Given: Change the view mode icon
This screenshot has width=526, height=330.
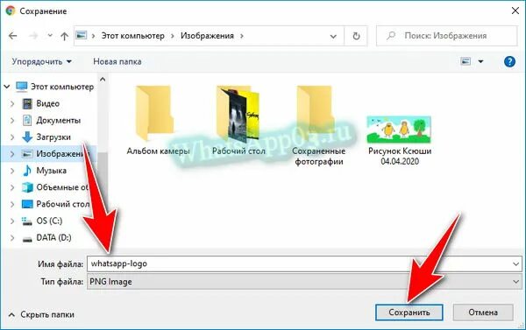Looking at the screenshot, I should (466, 61).
